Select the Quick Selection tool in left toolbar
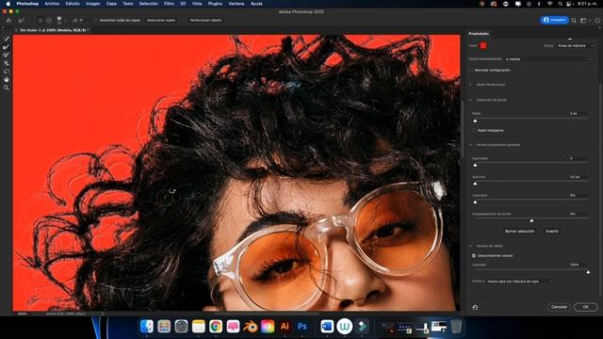Screen dimensions: 603x339 click(x=7, y=39)
